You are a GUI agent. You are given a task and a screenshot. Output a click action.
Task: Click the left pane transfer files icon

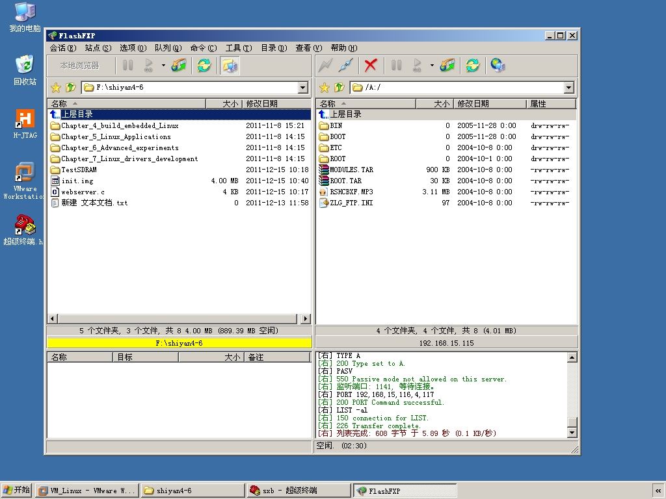(180, 66)
